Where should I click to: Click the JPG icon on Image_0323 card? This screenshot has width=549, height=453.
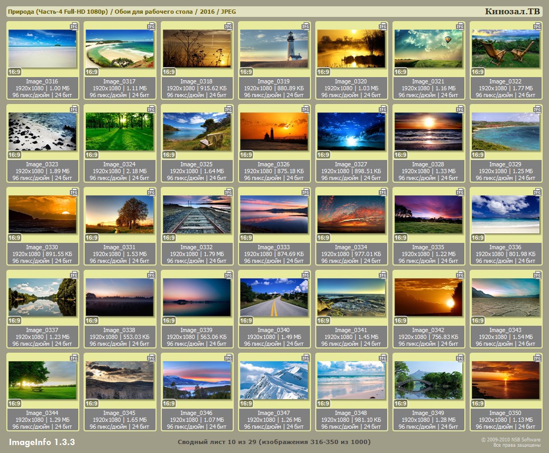pyautogui.click(x=74, y=109)
